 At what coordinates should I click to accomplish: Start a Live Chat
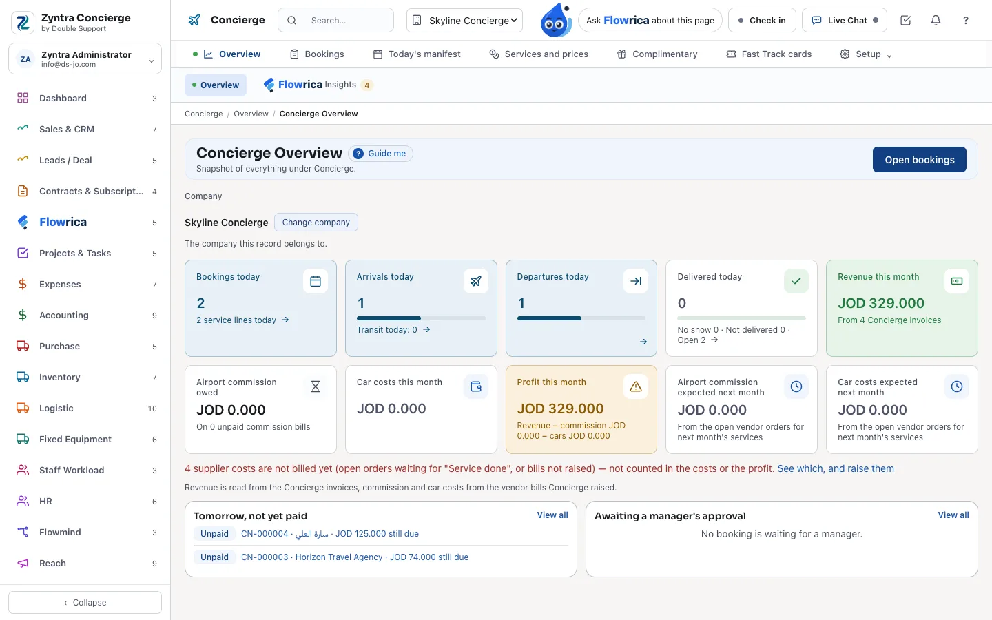click(845, 21)
